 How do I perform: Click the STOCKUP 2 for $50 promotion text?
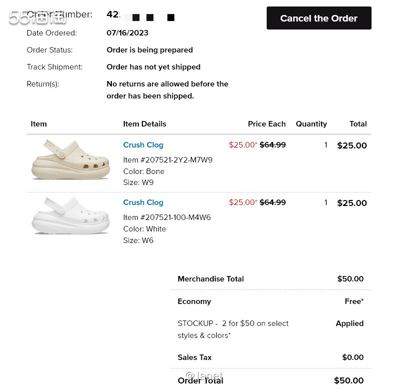[233, 329]
